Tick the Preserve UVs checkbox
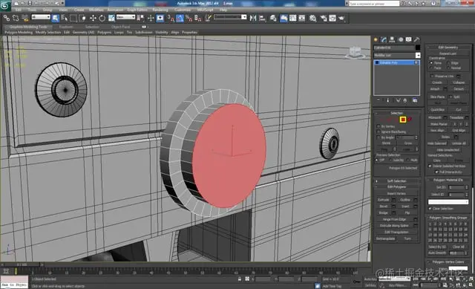Viewport: 475px width, 289px height. [432, 76]
